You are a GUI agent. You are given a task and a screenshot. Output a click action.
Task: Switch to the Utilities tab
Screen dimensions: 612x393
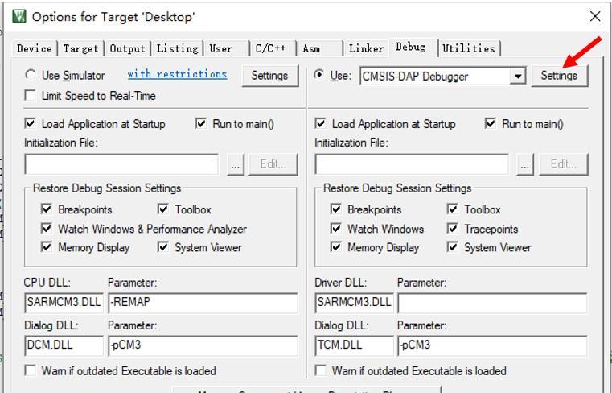coord(468,48)
